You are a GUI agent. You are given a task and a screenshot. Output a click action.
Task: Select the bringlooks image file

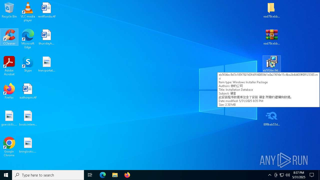(28, 145)
